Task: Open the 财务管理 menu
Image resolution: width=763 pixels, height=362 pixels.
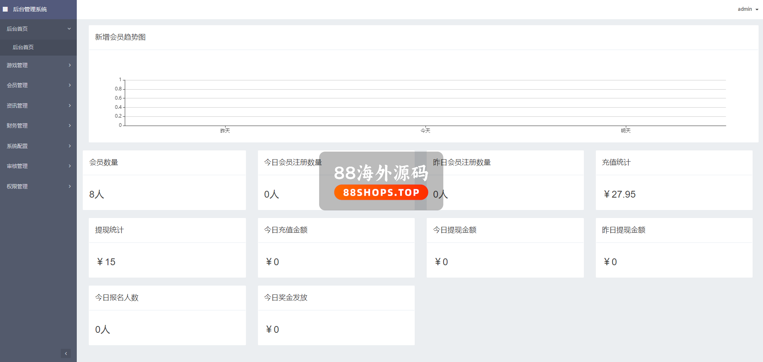Action: (17, 126)
